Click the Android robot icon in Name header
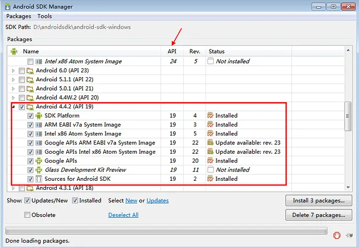The height and width of the screenshot is (248, 359). tap(14, 52)
